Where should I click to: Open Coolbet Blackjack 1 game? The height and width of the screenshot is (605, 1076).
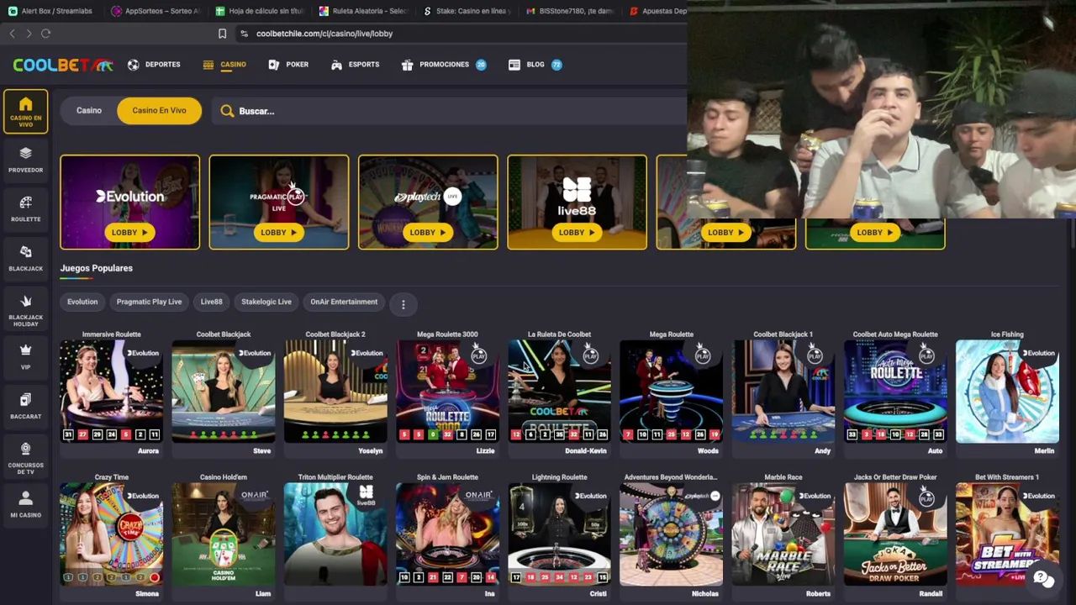783,392
